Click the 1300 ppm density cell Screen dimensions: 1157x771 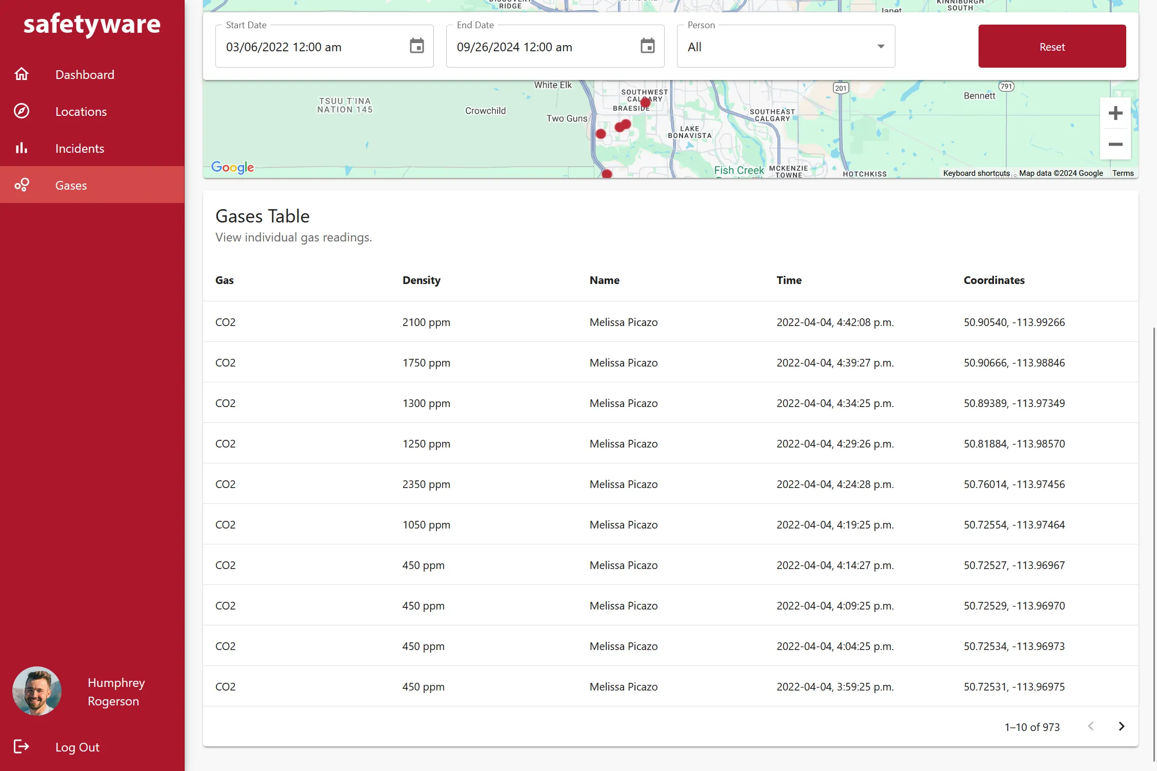(x=427, y=403)
